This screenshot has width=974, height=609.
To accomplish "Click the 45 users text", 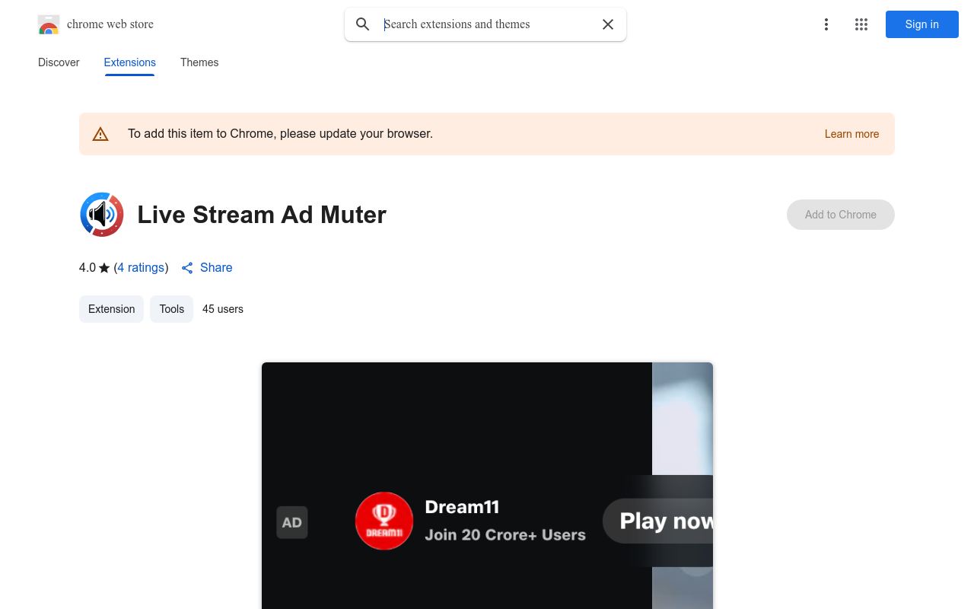I will [x=223, y=309].
